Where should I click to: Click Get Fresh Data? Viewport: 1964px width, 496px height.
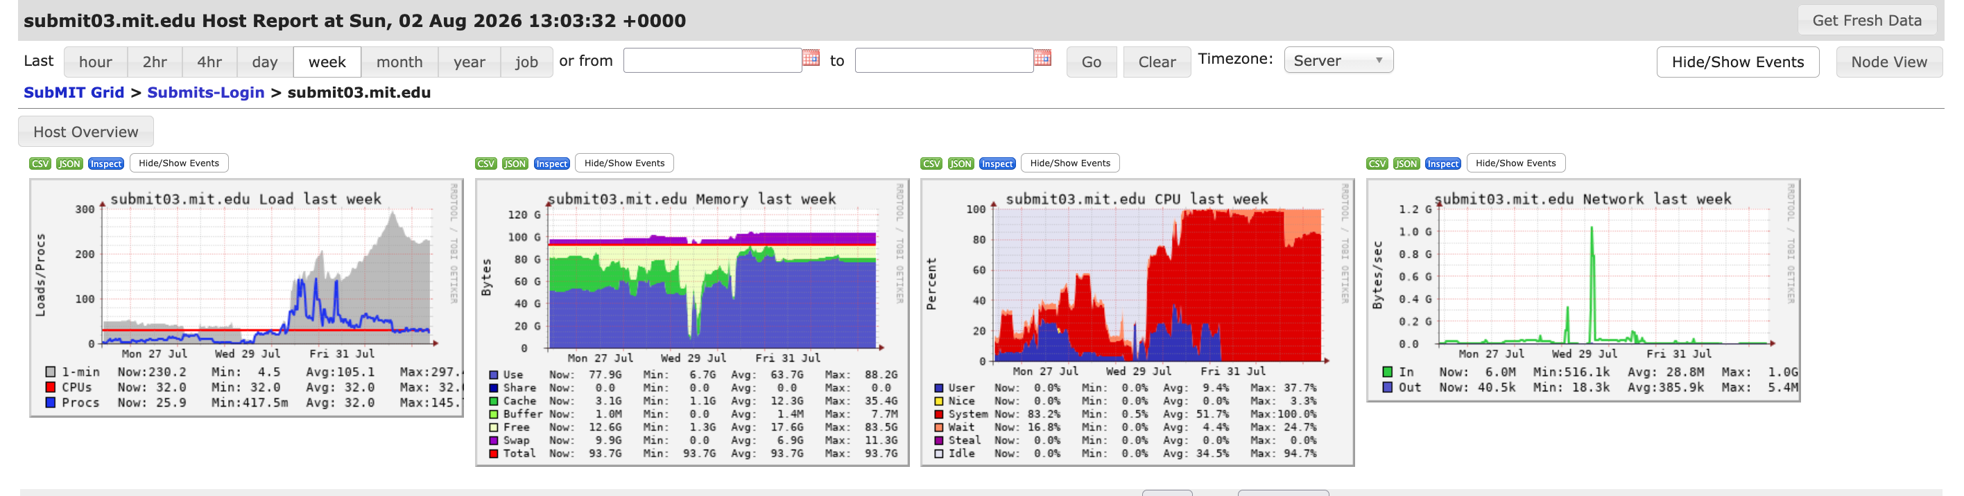click(1867, 20)
